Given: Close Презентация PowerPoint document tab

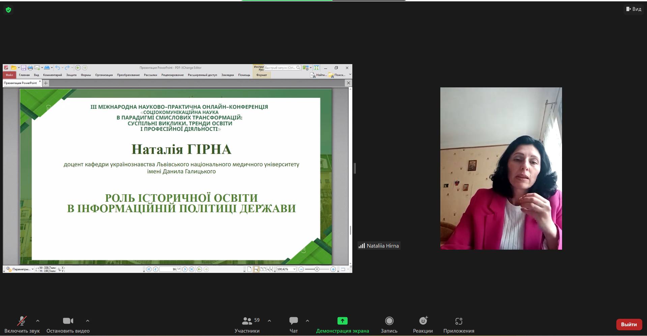Looking at the screenshot, I should [40, 81].
